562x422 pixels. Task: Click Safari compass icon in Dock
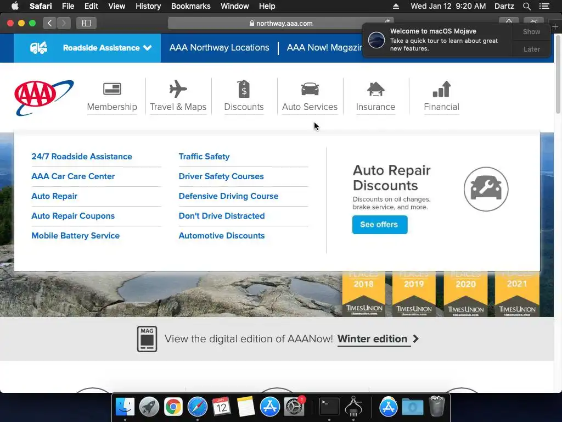pos(197,407)
